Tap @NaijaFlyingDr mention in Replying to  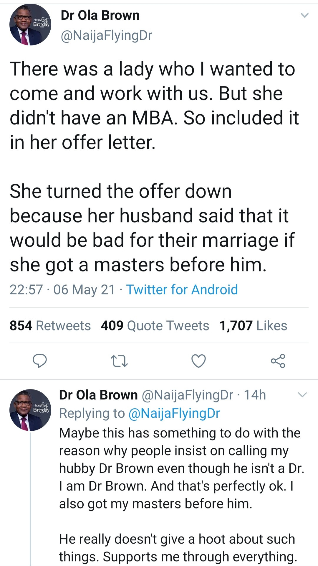[x=174, y=413]
